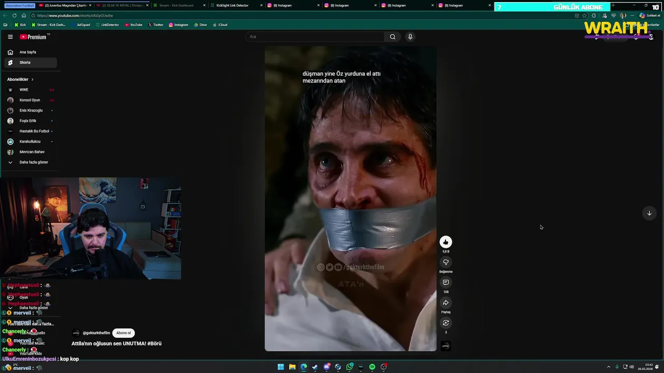The width and height of the screenshot is (664, 373).
Task: Open the taskbar volume control
Action: (x=631, y=367)
